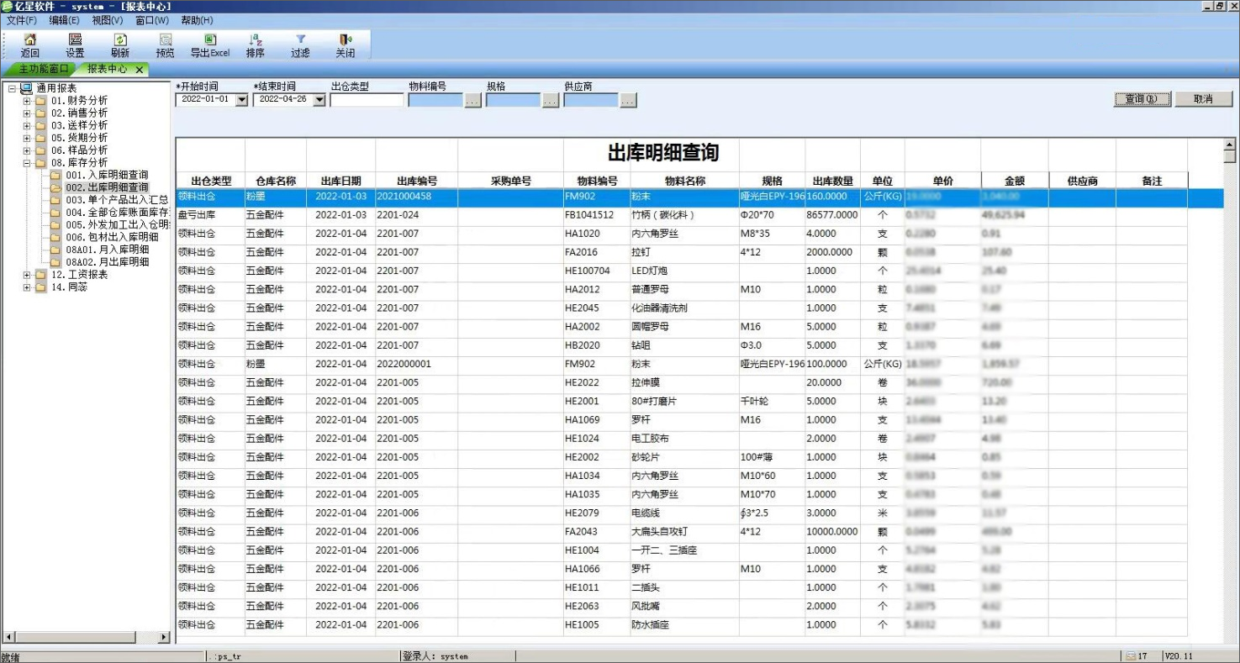Collapse the 通用报表 root node
The width and height of the screenshot is (1240, 663).
coord(12,88)
